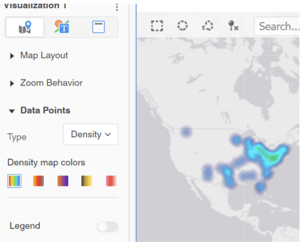Viewport: 300px width, 242px height.
Task: Open the Type dropdown set to Density
Action: click(x=90, y=134)
